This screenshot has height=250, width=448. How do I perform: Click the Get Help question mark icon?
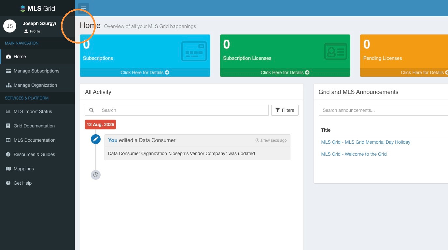pos(8,183)
